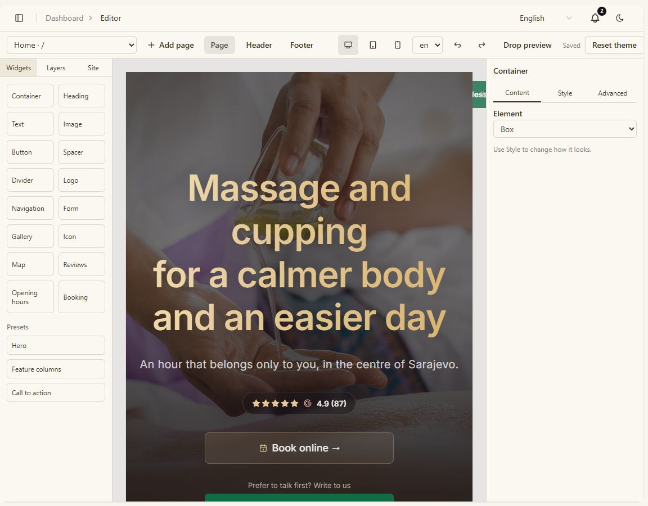648x506 pixels.
Task: Click Drop preview button
Action: click(x=527, y=45)
